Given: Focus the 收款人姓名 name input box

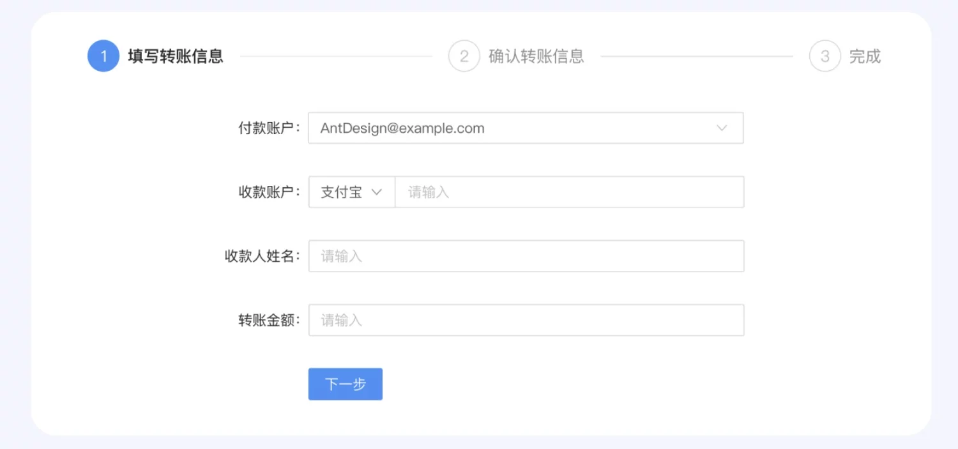Looking at the screenshot, I should tap(525, 255).
